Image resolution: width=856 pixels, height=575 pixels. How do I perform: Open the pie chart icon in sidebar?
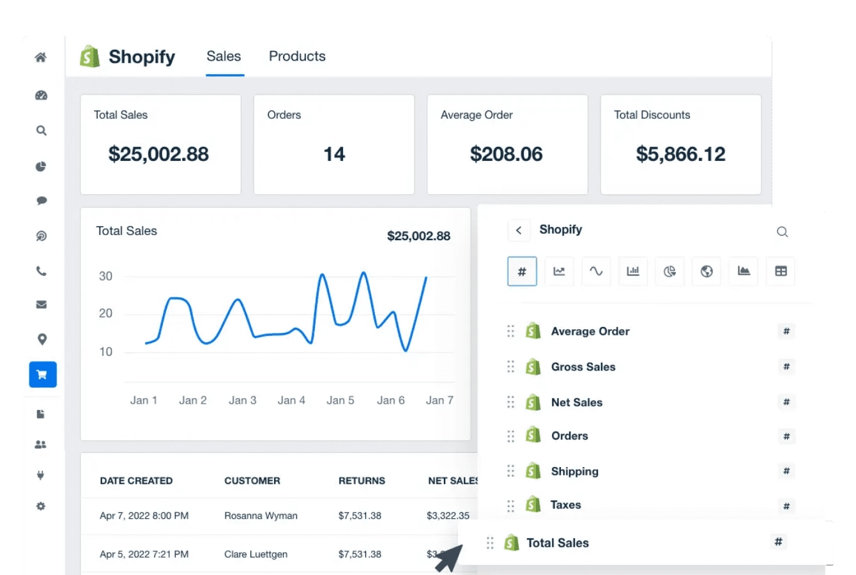point(41,166)
